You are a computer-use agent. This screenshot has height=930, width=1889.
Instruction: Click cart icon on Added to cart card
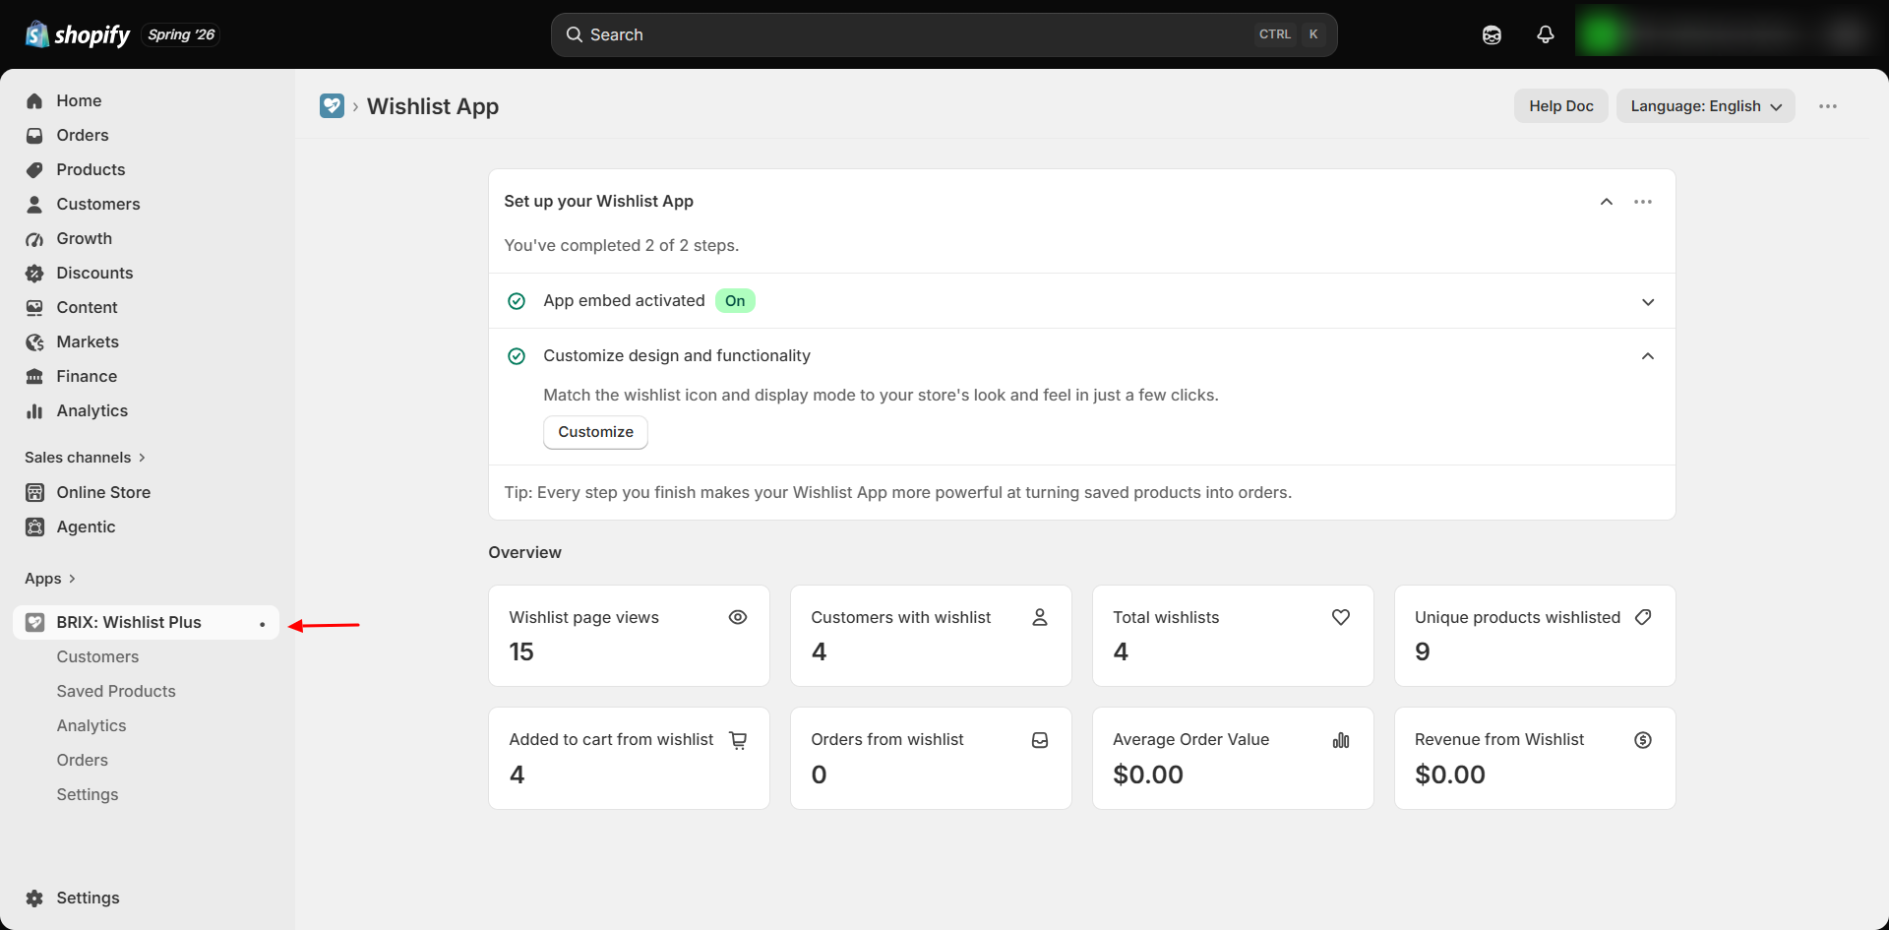738,740
